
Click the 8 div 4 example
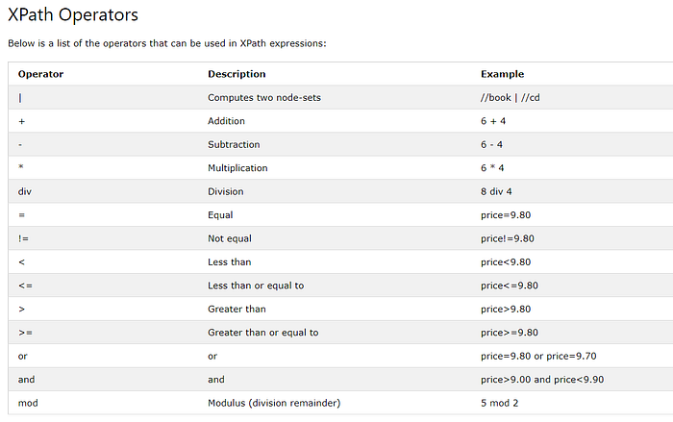[x=496, y=191]
